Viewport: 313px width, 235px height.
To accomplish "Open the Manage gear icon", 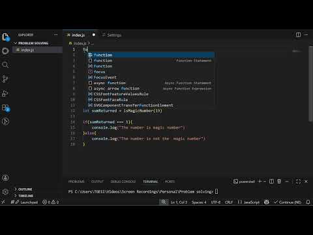I will pyautogui.click(x=5, y=191).
